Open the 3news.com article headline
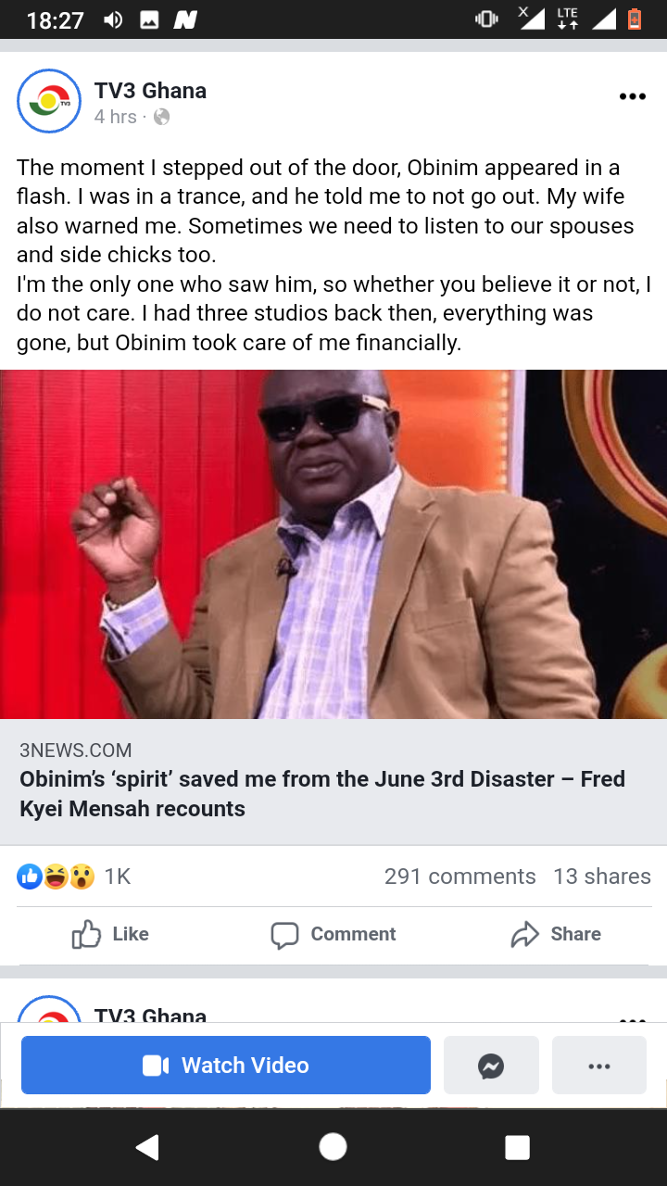This screenshot has width=667, height=1186. coord(322,793)
